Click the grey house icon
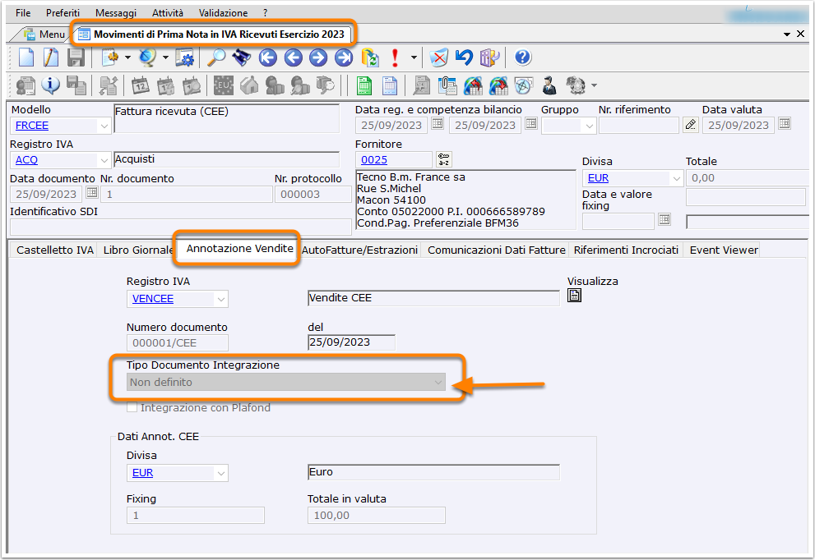 pyautogui.click(x=249, y=85)
